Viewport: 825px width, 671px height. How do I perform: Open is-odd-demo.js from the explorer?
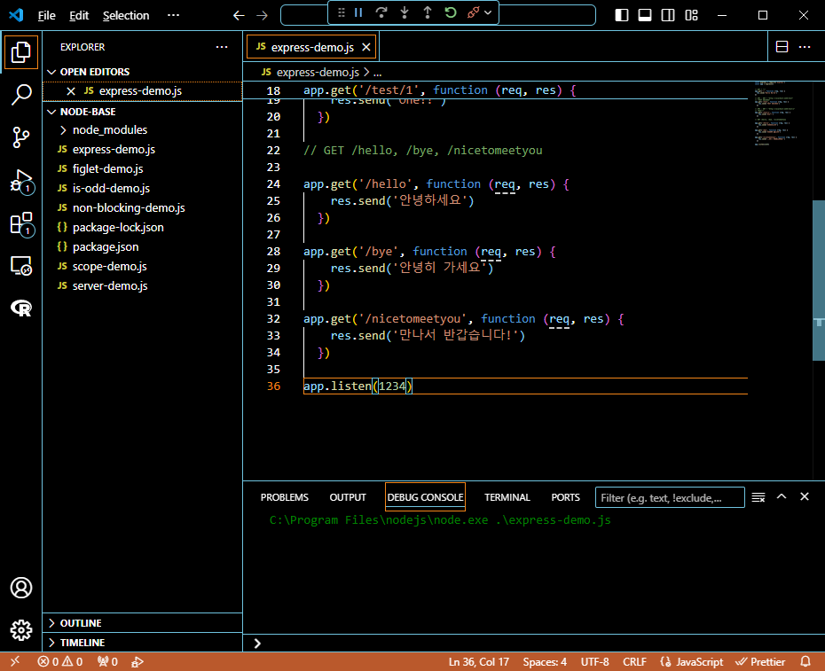(142, 188)
